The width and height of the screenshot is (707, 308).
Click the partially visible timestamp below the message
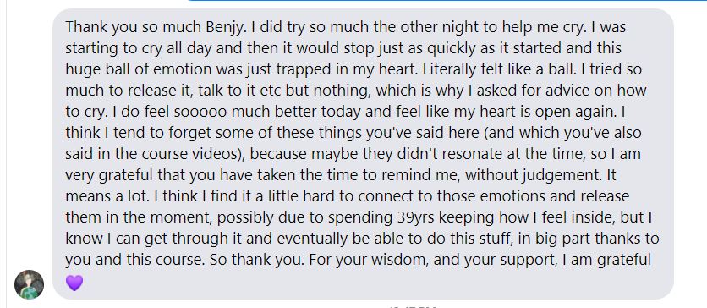point(413,306)
